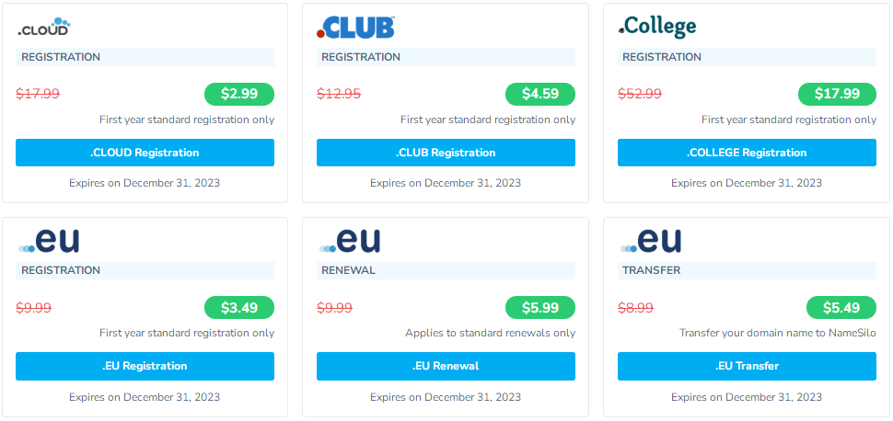Screen dimensions: 893x421
Task: Click the $4.59 green price badge
Action: pos(540,94)
